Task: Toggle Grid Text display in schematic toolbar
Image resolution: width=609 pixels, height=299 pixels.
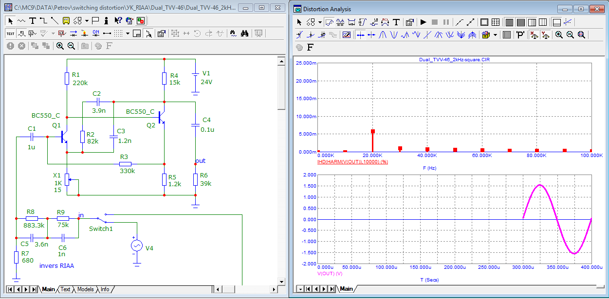Action: [10, 34]
